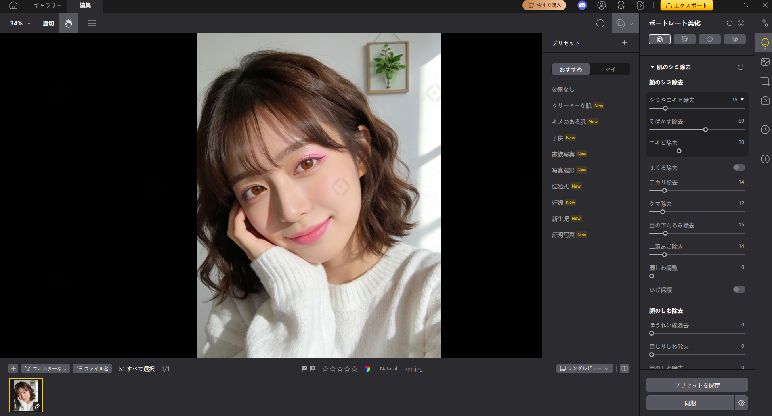Click the camera snapshot icon in the sidebar
The height and width of the screenshot is (416, 772).
point(764,100)
